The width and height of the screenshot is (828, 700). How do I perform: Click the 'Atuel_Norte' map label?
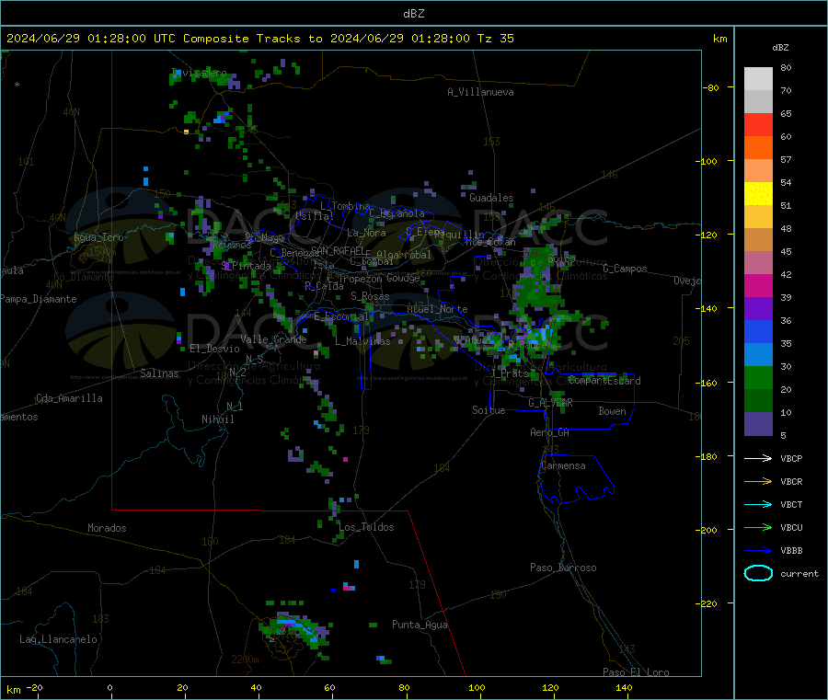point(437,309)
